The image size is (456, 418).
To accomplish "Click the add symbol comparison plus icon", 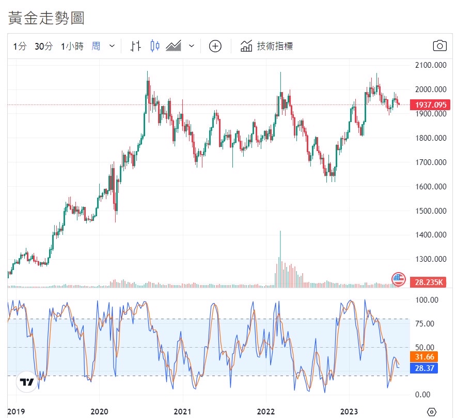I will tap(215, 46).
